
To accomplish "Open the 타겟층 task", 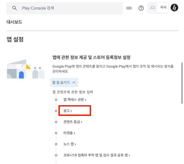I will 69,133.
